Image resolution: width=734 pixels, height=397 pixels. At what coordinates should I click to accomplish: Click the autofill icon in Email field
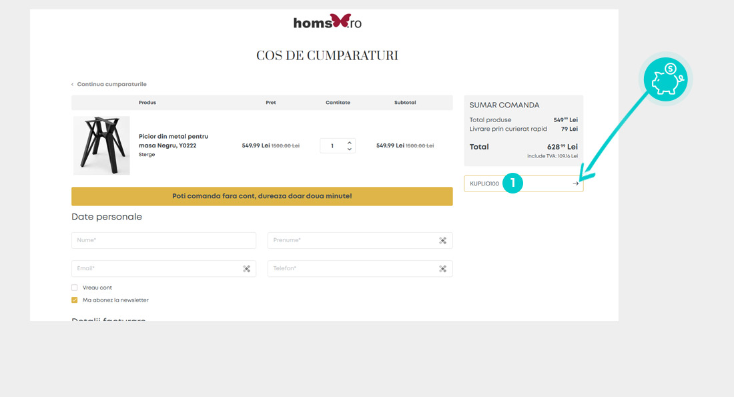246,268
